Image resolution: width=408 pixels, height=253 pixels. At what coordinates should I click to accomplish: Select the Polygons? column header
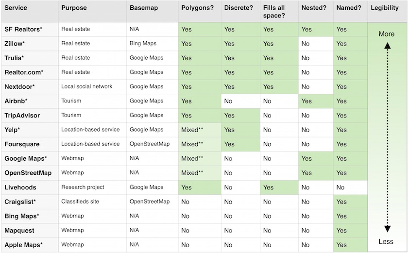(x=197, y=8)
